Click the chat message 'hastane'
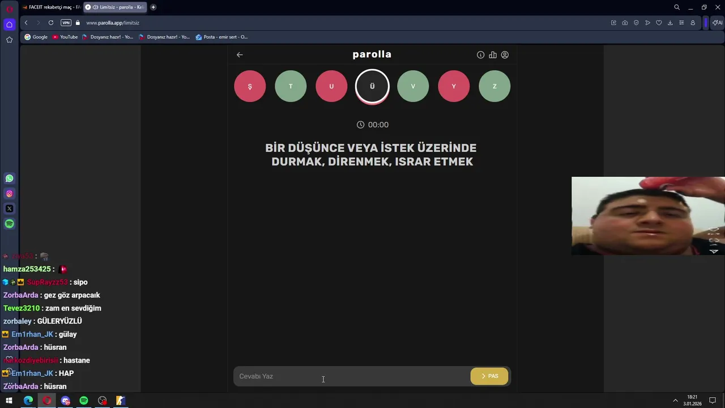Image resolution: width=725 pixels, height=408 pixels. coord(76,360)
